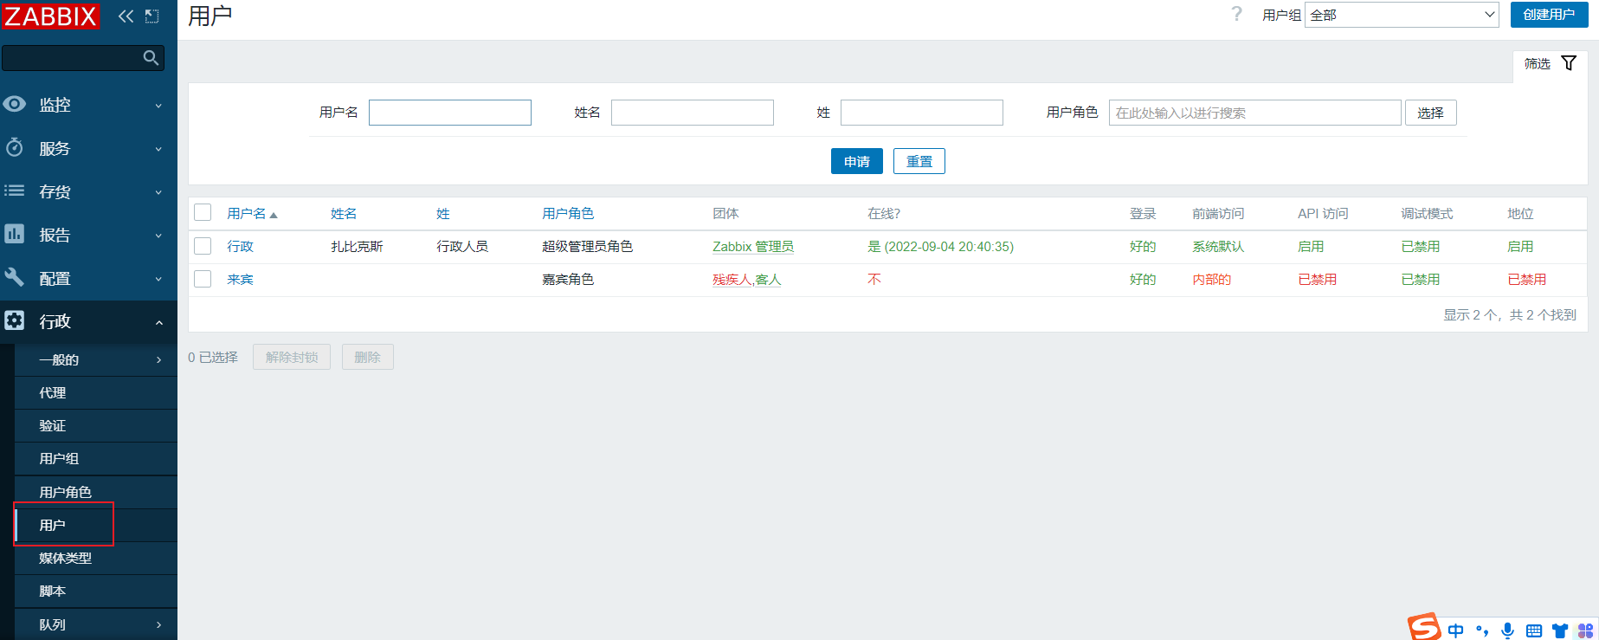The height and width of the screenshot is (640, 1599).
Task: Focus the 姓 filter input field
Action: coord(922,113)
